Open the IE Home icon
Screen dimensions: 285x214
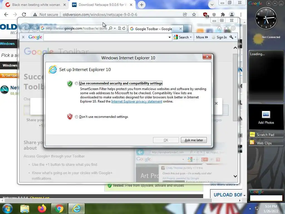coord(220,29)
